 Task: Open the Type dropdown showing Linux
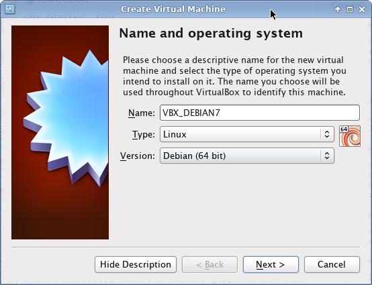(247, 134)
